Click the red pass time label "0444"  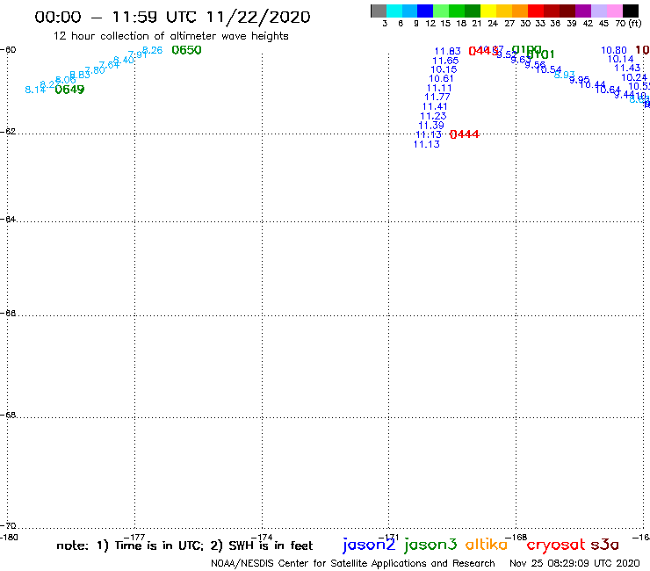pos(465,134)
